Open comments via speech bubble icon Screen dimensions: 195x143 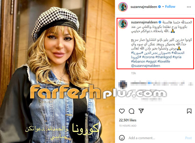[132, 111]
